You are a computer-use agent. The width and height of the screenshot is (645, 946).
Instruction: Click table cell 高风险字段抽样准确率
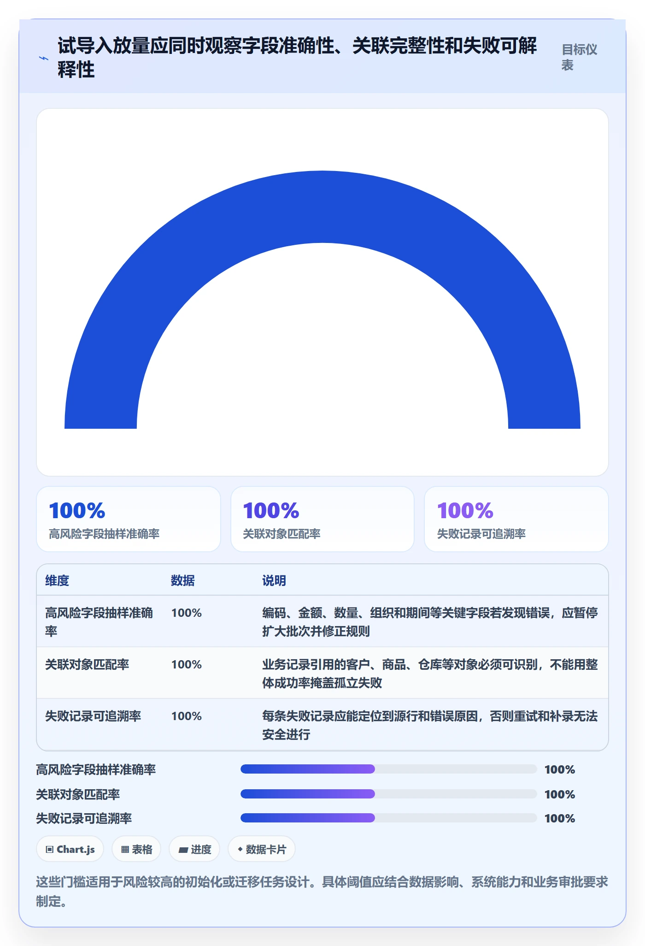click(99, 621)
